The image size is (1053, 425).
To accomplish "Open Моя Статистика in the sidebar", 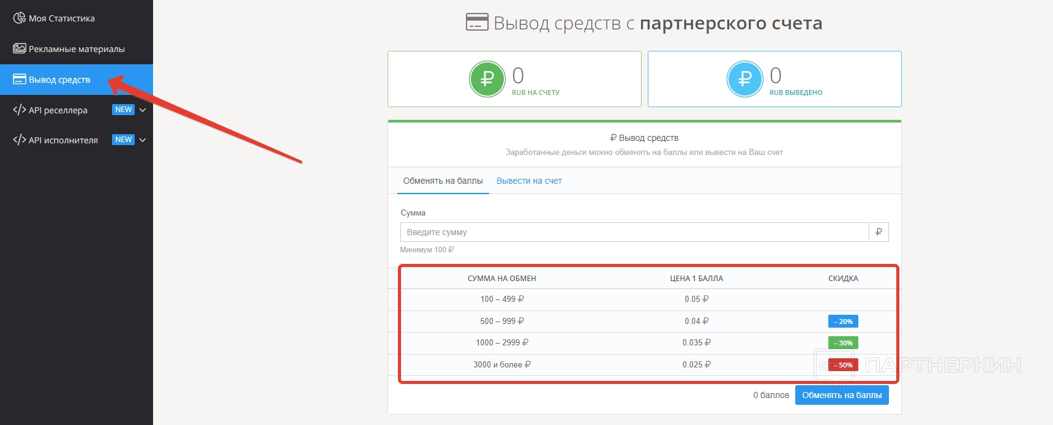I will point(77,18).
